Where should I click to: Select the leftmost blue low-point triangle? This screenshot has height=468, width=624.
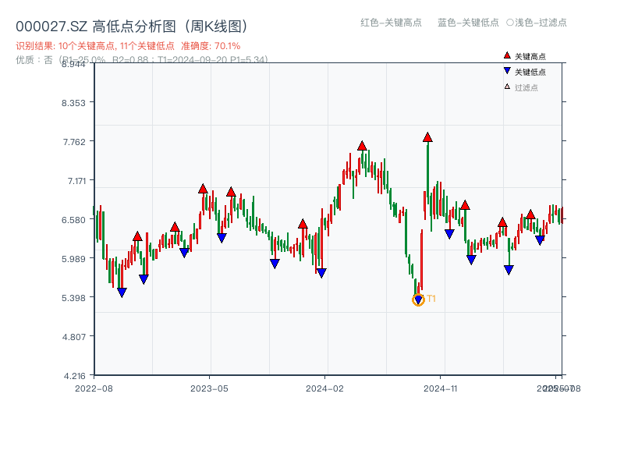click(x=122, y=292)
